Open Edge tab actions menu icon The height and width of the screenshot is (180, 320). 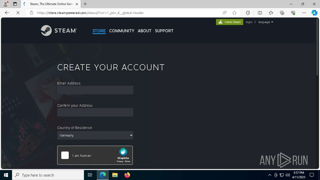click(15, 4)
